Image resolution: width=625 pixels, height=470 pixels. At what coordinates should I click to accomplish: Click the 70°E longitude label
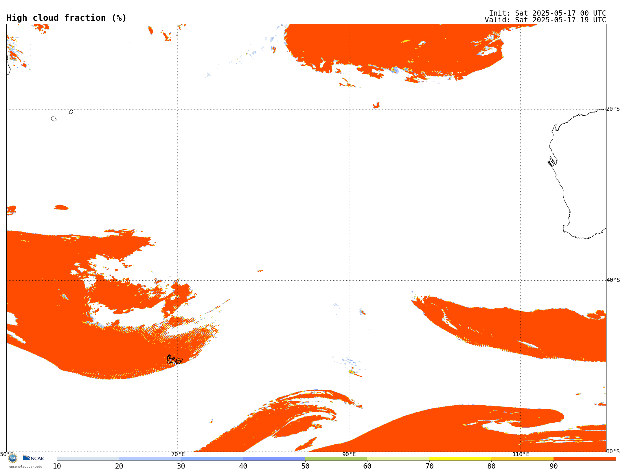coord(178,454)
